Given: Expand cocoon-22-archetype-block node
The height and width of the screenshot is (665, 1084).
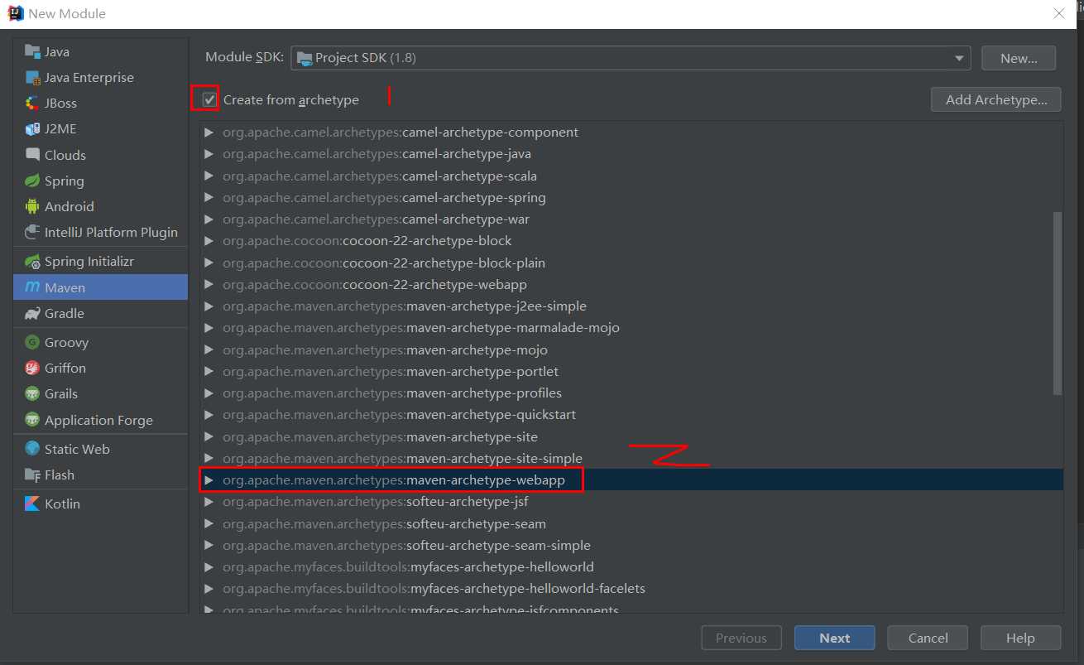Looking at the screenshot, I should click(209, 241).
